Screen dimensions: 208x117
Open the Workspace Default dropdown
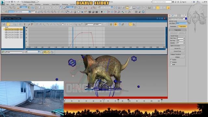30,2
